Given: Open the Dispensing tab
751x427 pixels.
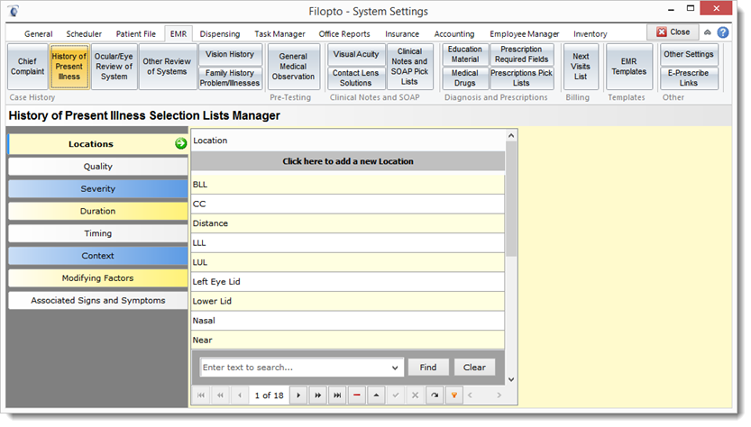Looking at the screenshot, I should 220,34.
